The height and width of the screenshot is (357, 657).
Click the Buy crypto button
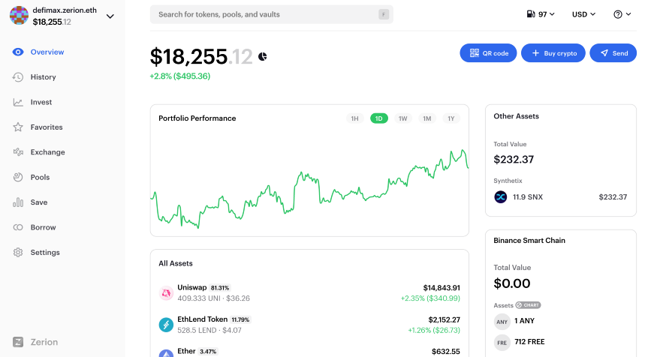[x=553, y=53]
